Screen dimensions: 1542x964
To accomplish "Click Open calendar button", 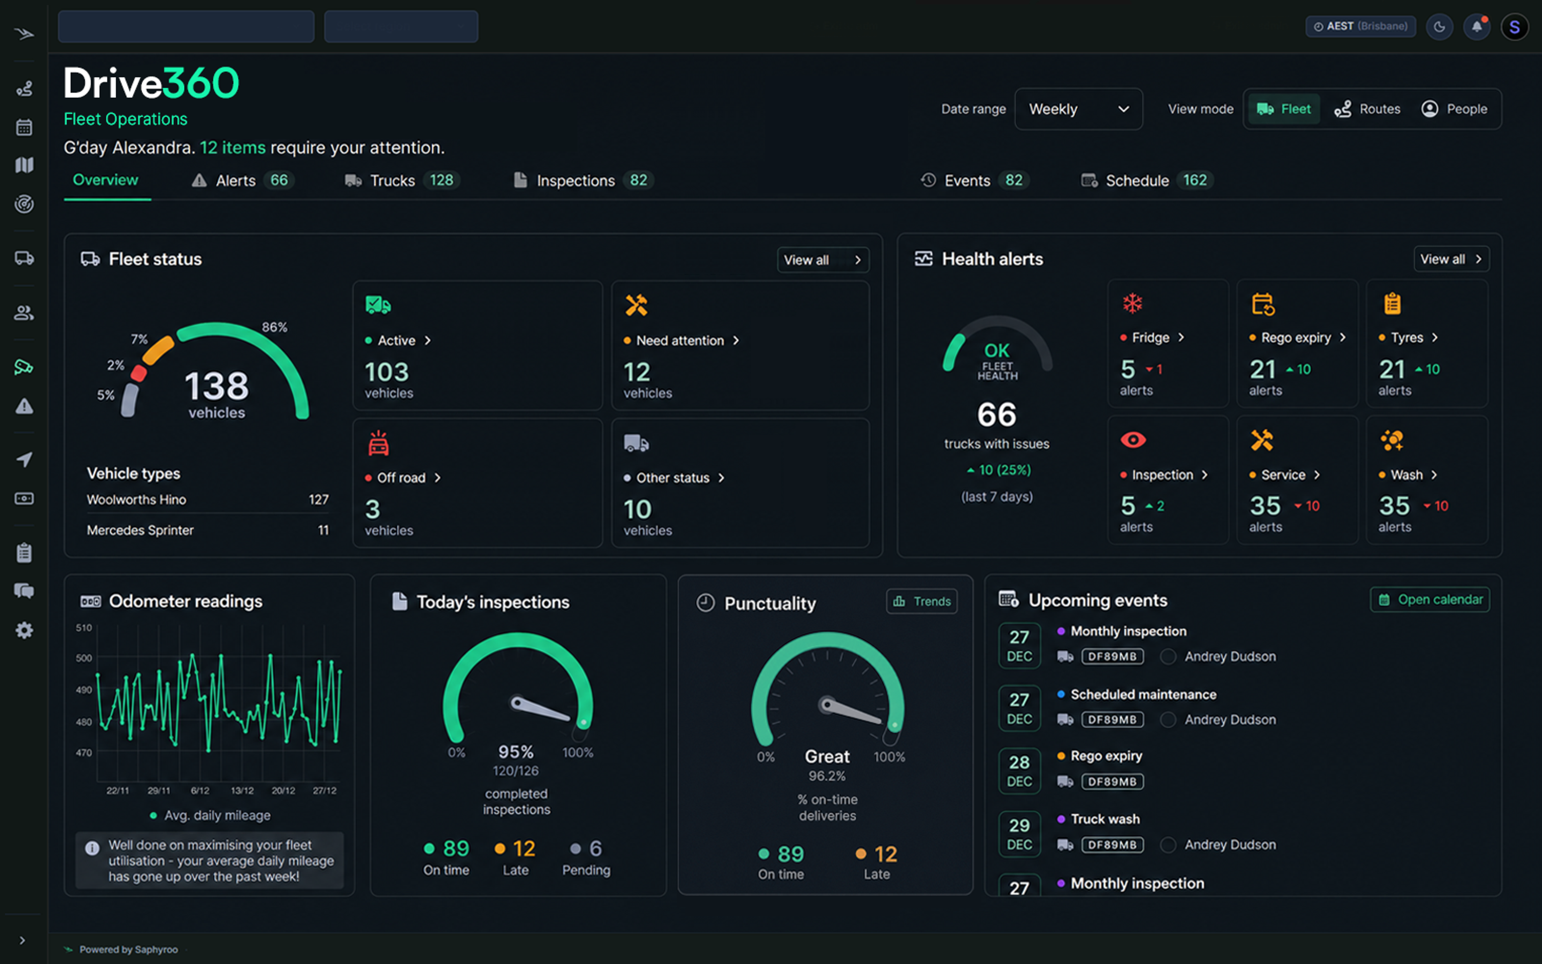I will point(1430,600).
